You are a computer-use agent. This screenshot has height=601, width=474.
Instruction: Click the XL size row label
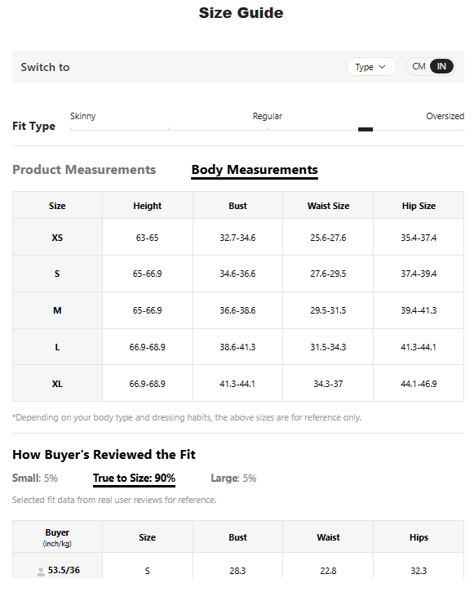coord(57,384)
